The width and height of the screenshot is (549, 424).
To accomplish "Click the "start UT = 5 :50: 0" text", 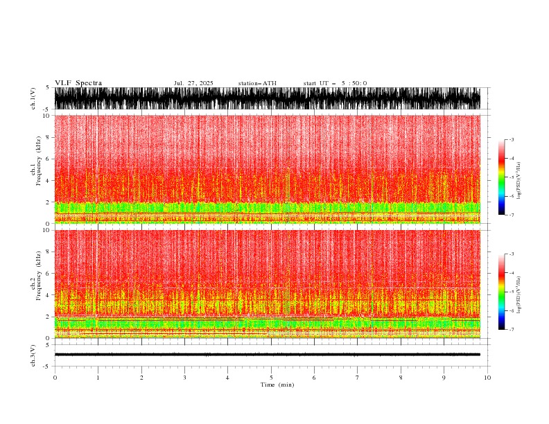I will pyautogui.click(x=335, y=83).
